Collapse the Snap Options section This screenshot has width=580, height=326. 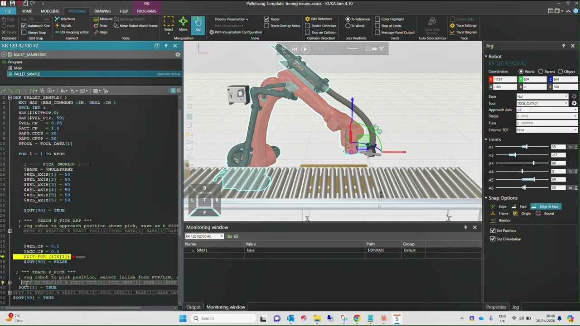tap(486, 198)
